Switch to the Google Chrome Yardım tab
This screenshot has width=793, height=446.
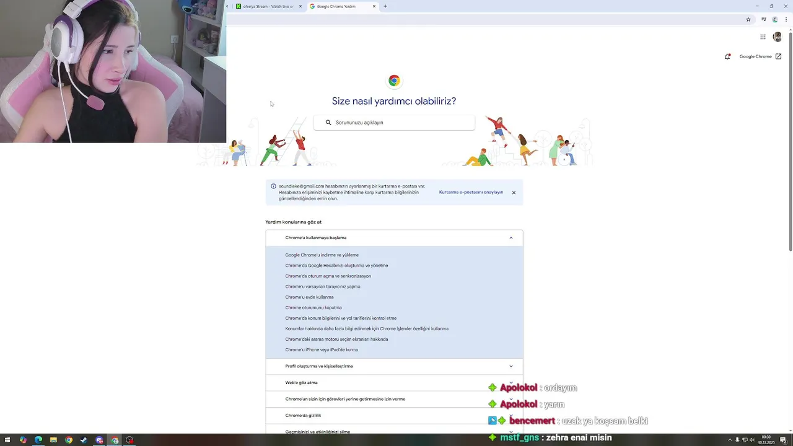(x=343, y=6)
